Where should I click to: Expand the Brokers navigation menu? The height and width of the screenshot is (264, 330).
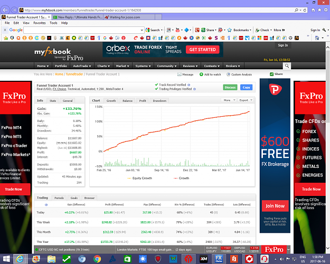pyautogui.click(x=233, y=66)
